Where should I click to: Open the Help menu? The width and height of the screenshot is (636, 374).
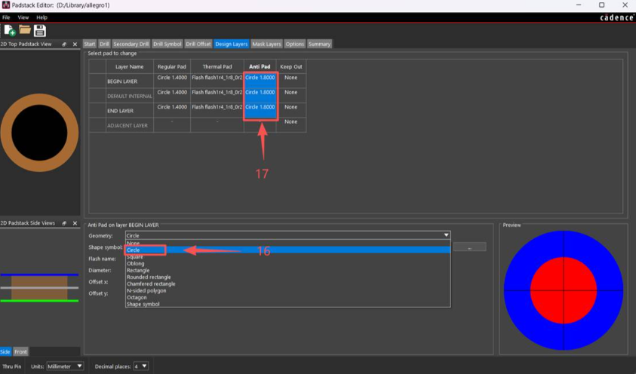(x=41, y=17)
